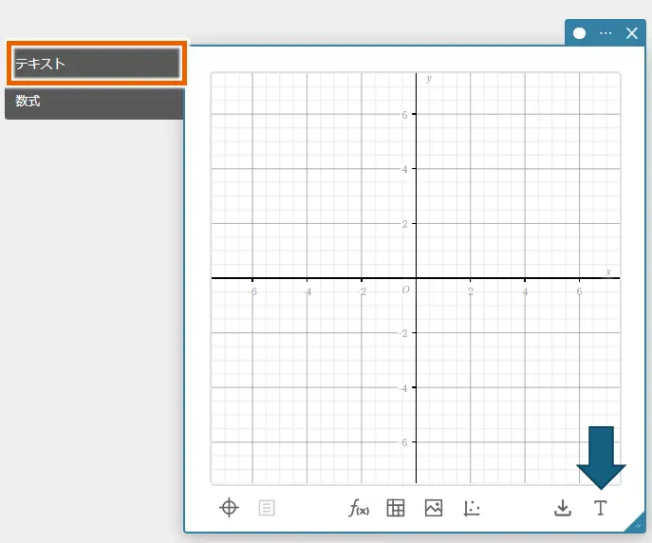The height and width of the screenshot is (543, 652).
Task: Open the three-dot more options menu
Action: pos(605,33)
